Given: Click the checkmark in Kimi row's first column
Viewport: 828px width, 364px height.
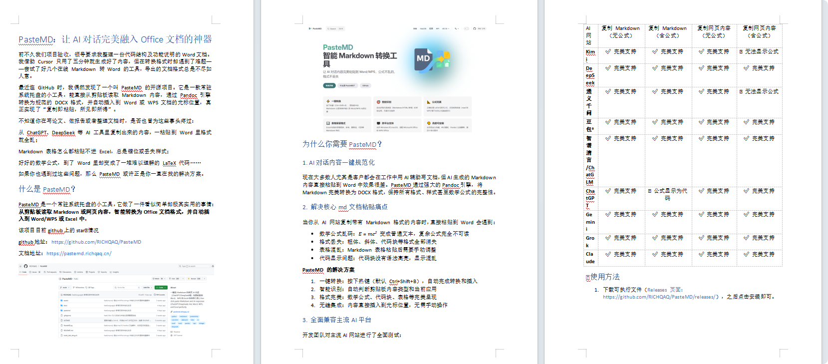Looking at the screenshot, I should tap(608, 51).
